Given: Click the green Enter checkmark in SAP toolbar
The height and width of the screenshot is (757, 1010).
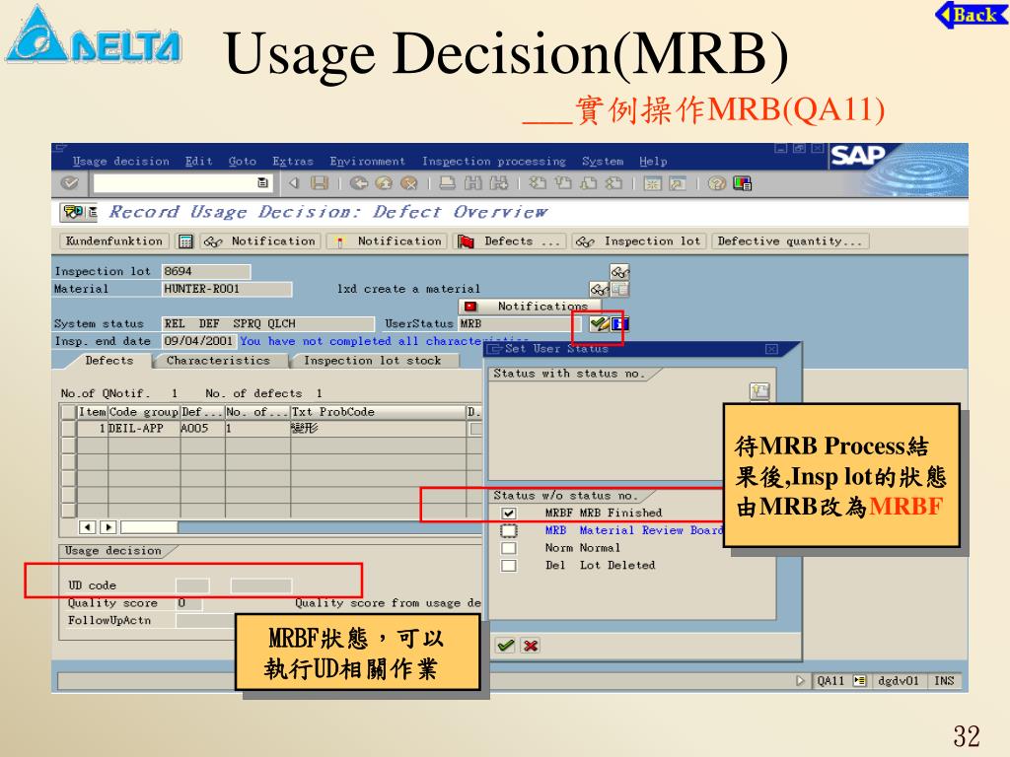Looking at the screenshot, I should [70, 183].
